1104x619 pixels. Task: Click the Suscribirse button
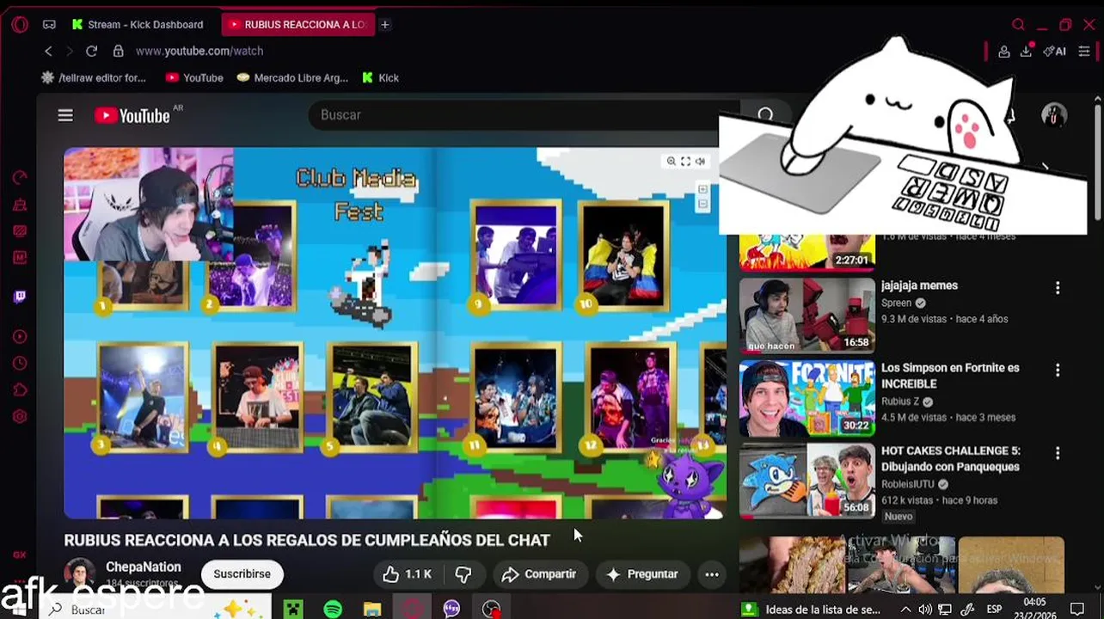tap(242, 573)
